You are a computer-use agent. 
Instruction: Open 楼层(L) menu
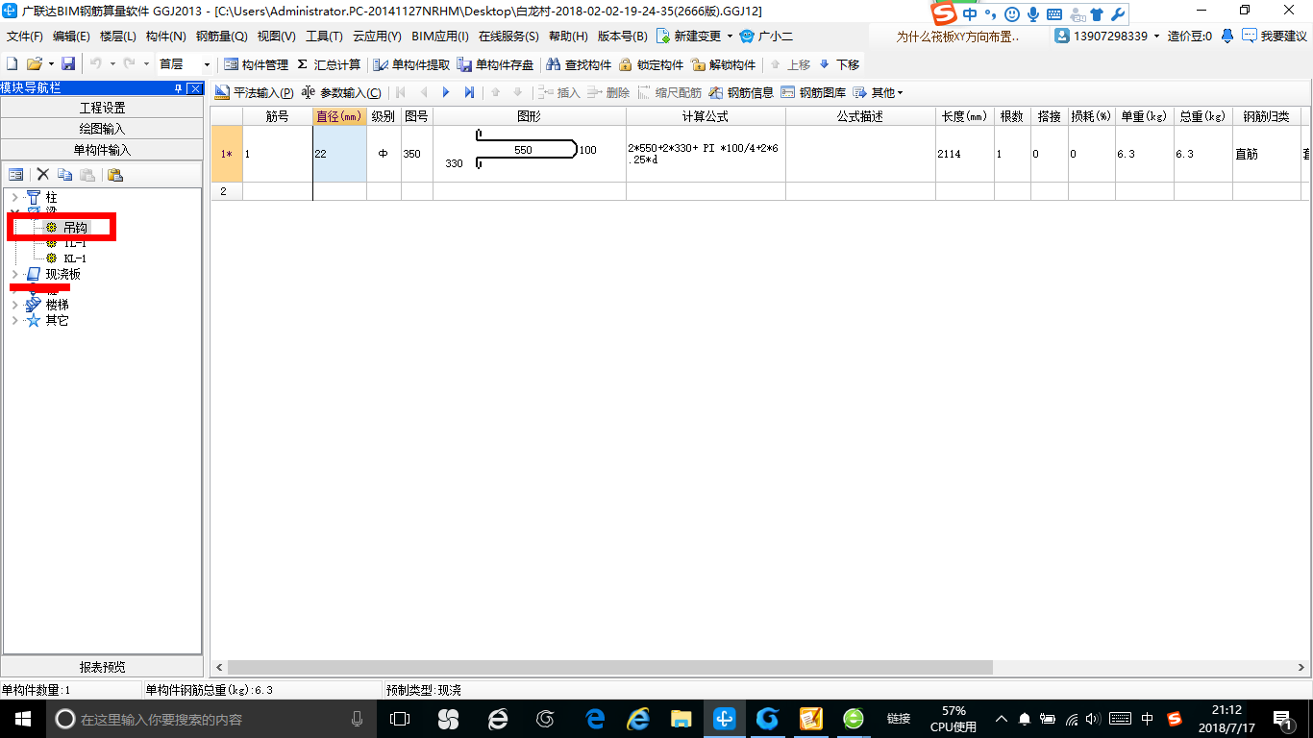pos(118,37)
